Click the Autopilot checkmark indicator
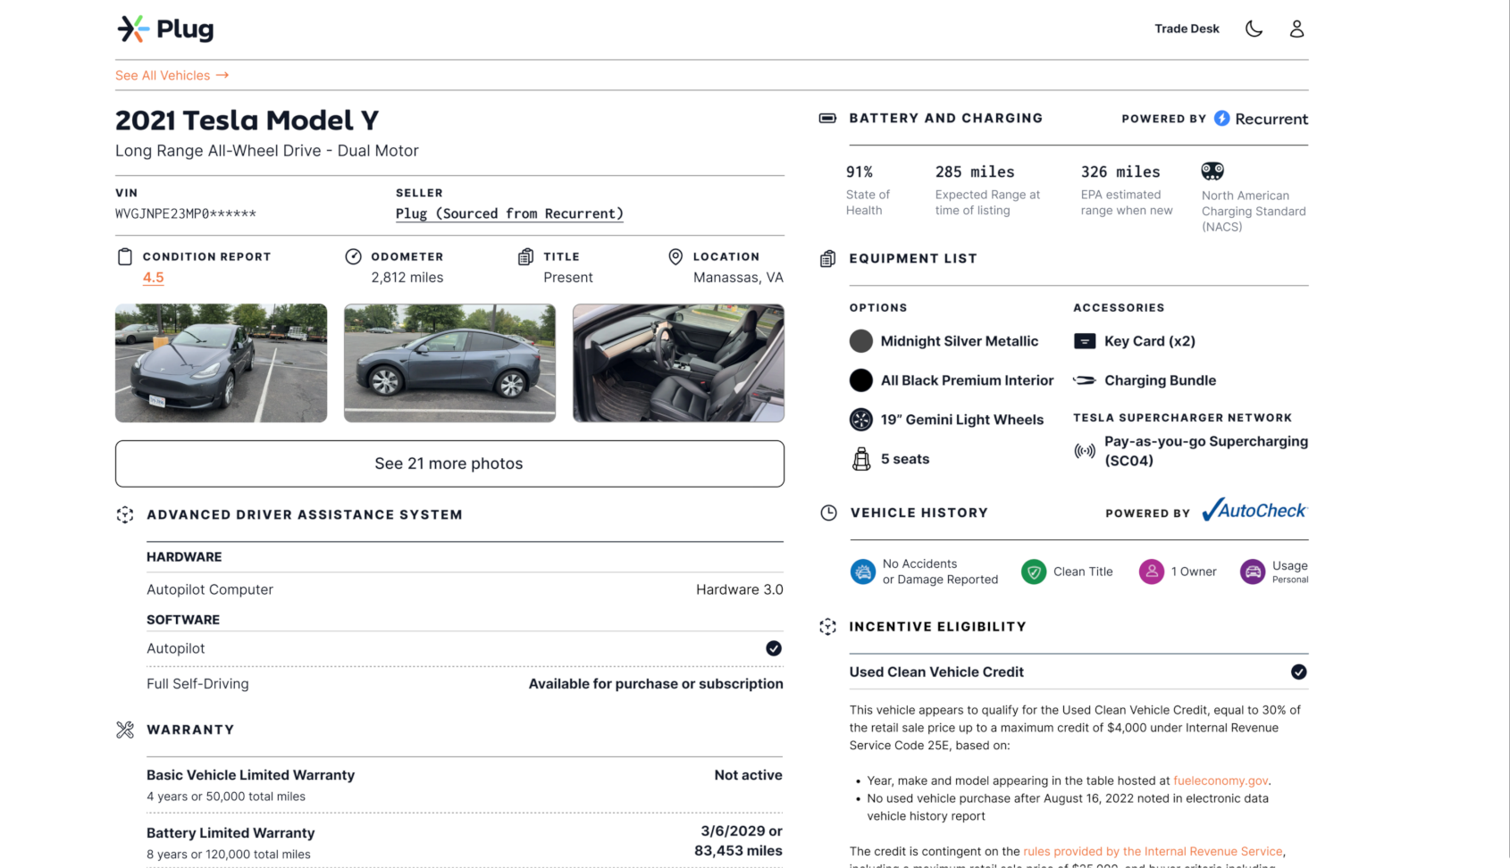The image size is (1510, 868). click(x=774, y=648)
